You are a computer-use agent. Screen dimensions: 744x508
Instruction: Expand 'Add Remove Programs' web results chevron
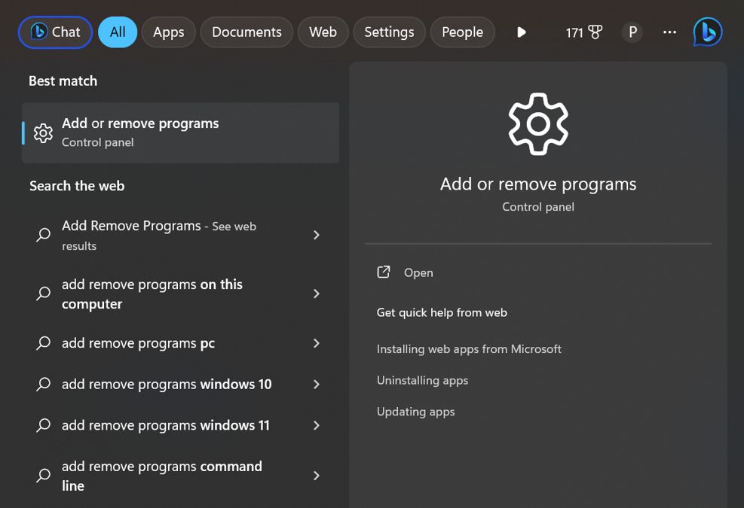pyautogui.click(x=317, y=236)
